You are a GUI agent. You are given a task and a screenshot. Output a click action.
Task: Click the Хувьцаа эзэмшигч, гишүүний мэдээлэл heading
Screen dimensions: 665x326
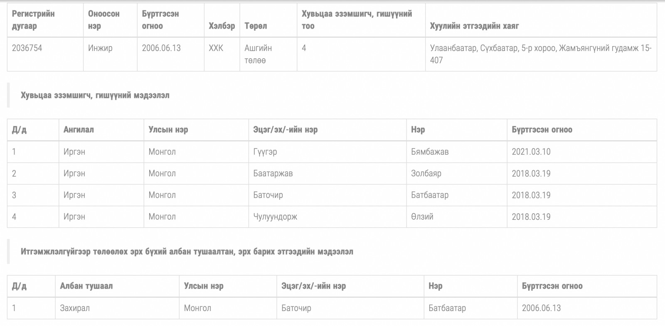click(x=95, y=95)
